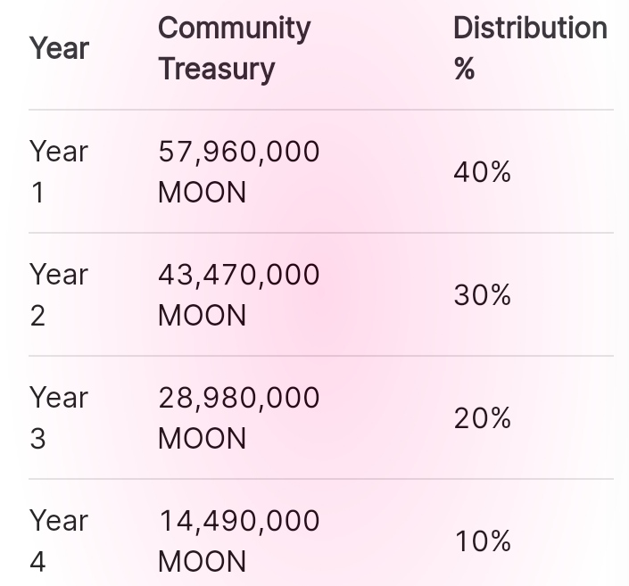Select the Community Treasury column header
Screen dimensions: 629x586
(234, 48)
